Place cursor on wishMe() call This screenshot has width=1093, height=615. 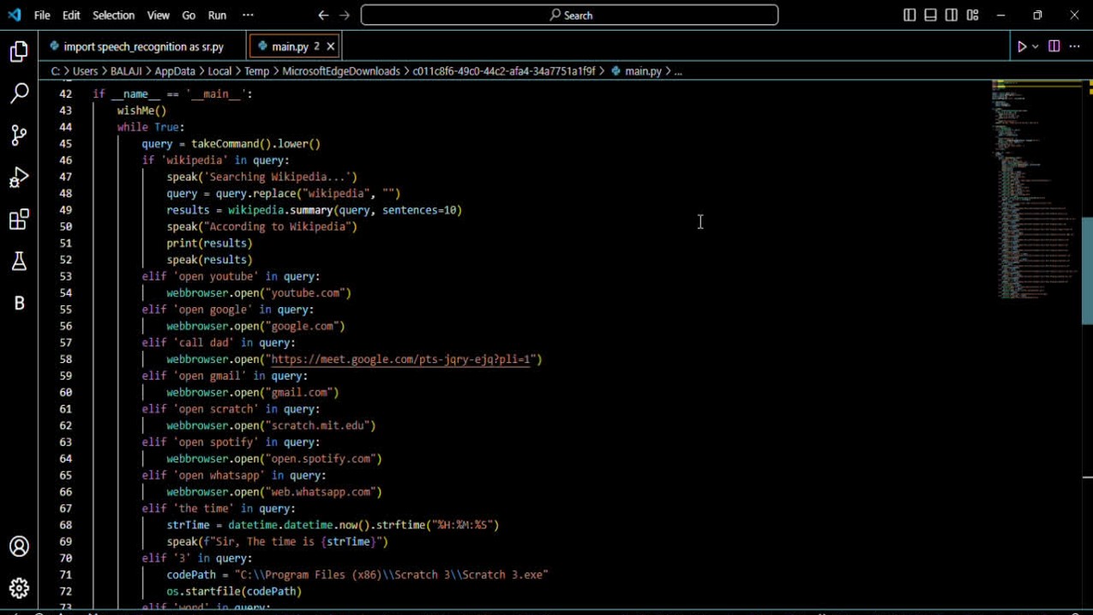[x=141, y=111]
